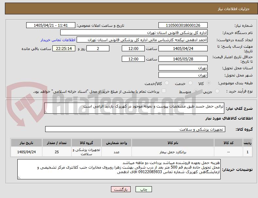The image size is (258, 198).
Task: Click the واحد شمارش column header
Action: click(x=117, y=143)
